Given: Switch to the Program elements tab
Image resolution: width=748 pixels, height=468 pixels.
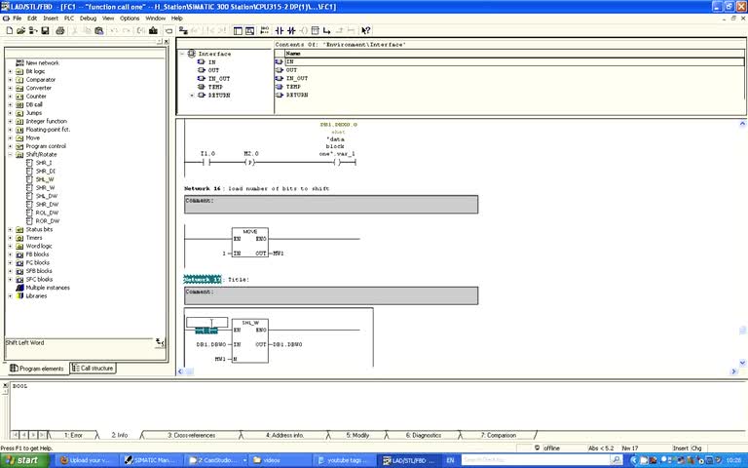Looking at the screenshot, I should (x=37, y=369).
